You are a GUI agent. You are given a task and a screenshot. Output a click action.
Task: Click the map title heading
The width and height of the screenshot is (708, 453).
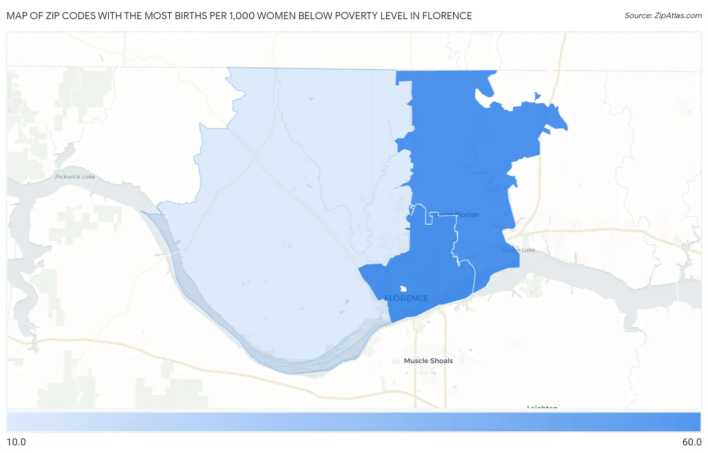(x=239, y=16)
